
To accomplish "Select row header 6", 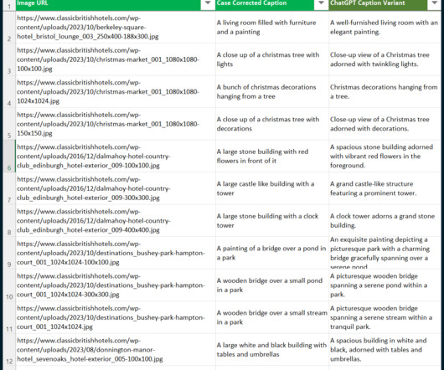I will pyautogui.click(x=9, y=157).
